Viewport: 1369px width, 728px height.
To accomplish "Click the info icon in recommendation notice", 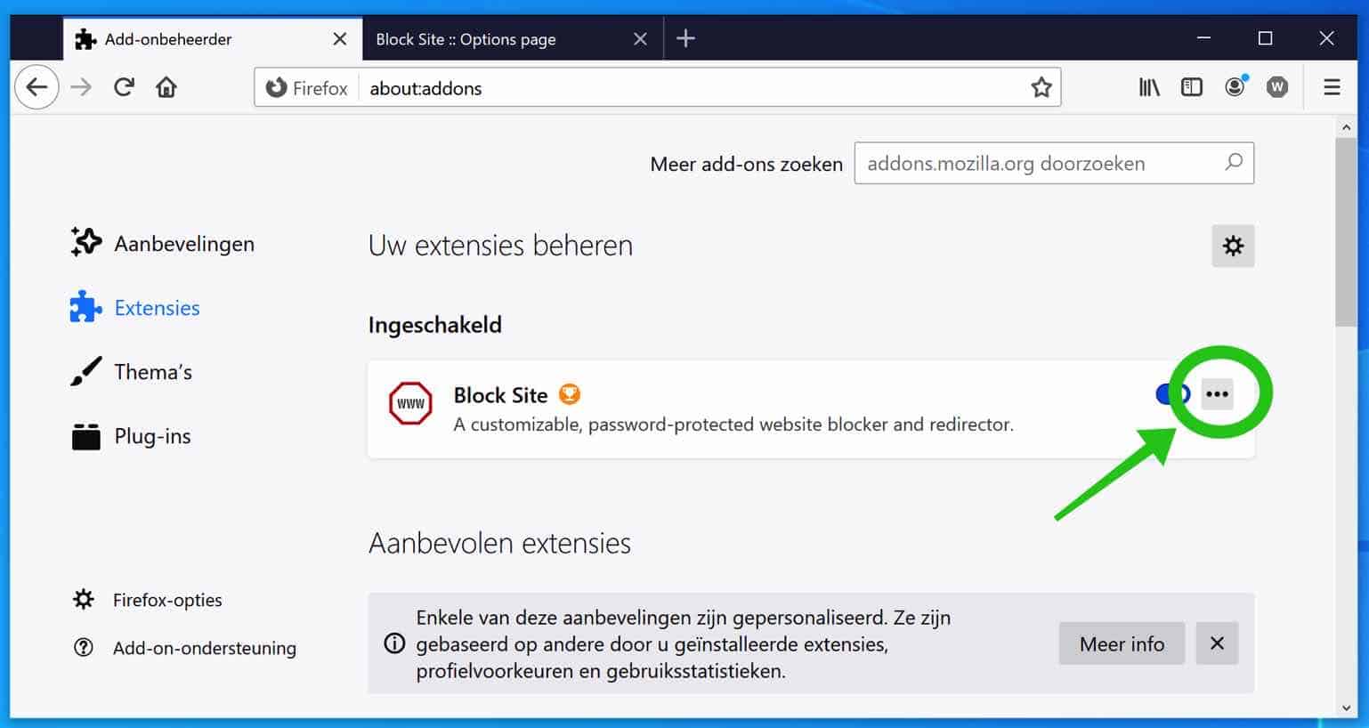I will [394, 643].
